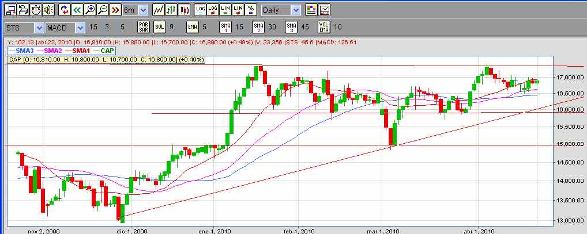Select LIN not-equal scale button
The width and height of the screenshot is (587, 234).
(238, 10)
